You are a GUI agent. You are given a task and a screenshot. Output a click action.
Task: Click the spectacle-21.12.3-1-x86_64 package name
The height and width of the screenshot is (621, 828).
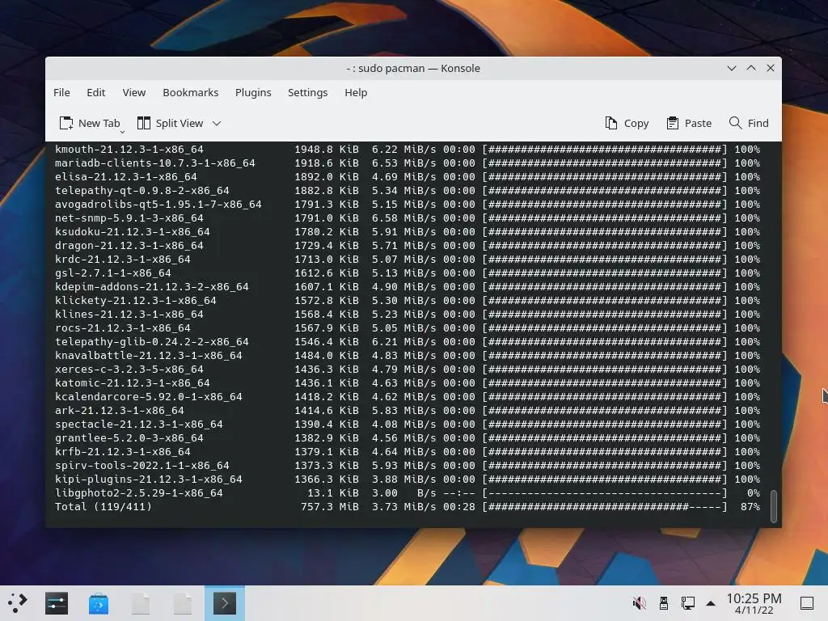coord(139,424)
